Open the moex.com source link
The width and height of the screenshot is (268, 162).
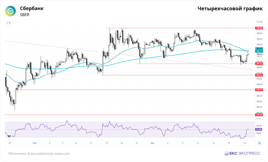point(62,153)
